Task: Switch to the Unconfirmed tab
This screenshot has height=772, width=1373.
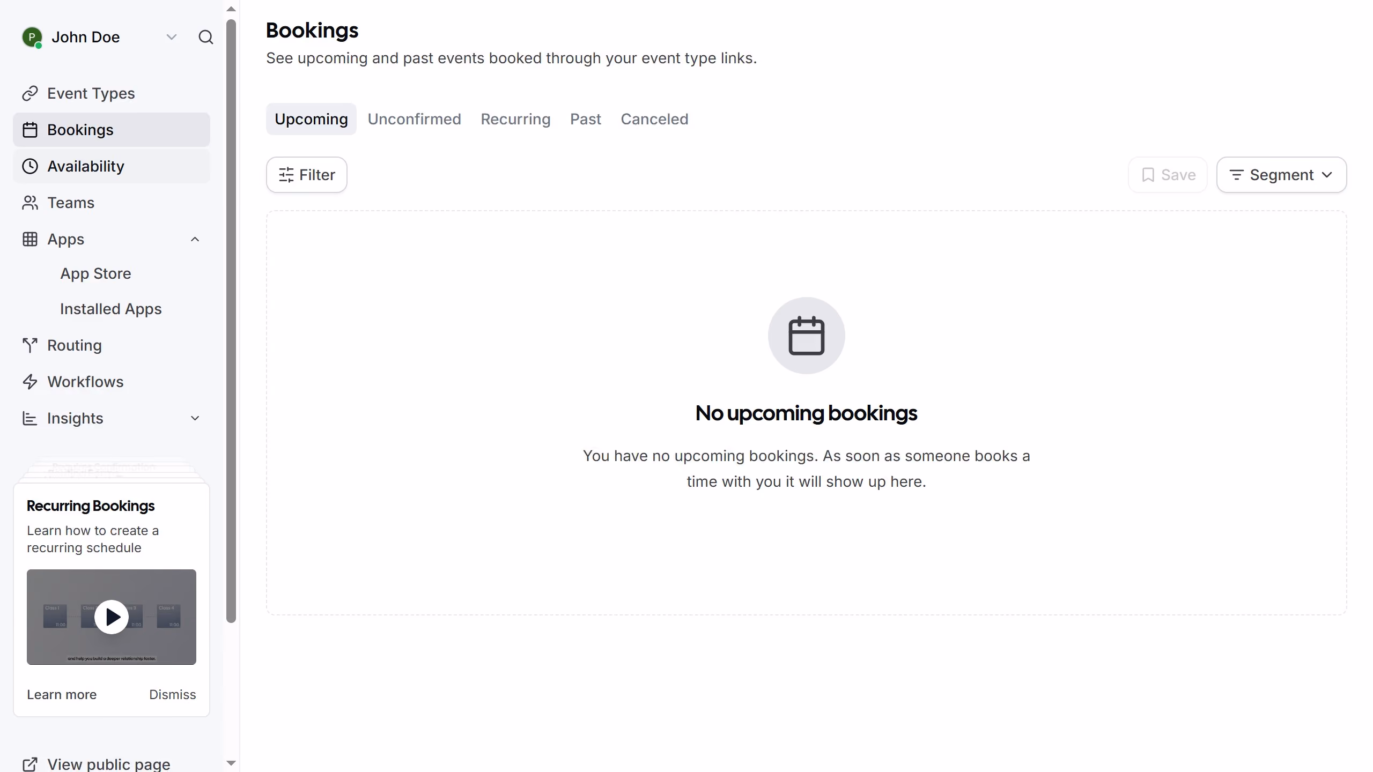Action: pos(414,119)
